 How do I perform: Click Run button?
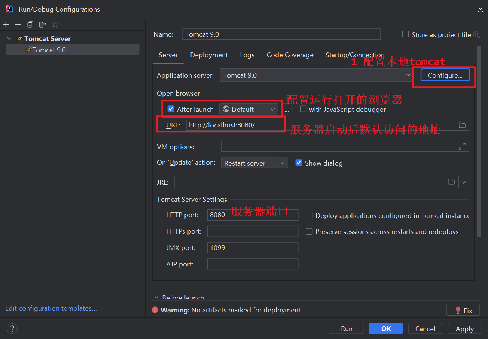[x=347, y=329]
